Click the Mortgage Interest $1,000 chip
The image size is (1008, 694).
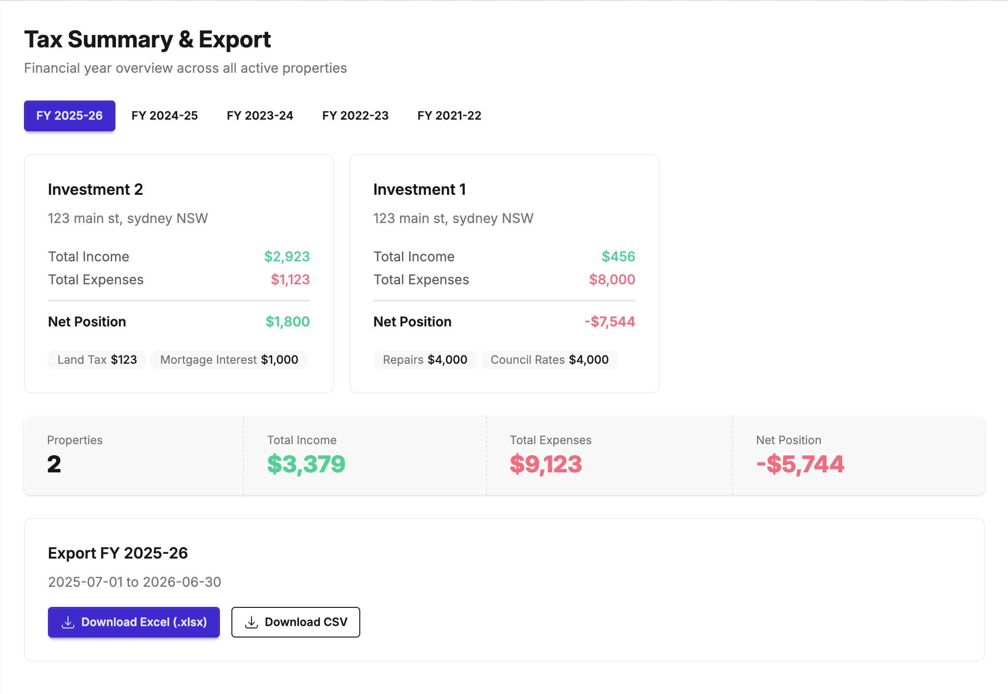click(229, 359)
